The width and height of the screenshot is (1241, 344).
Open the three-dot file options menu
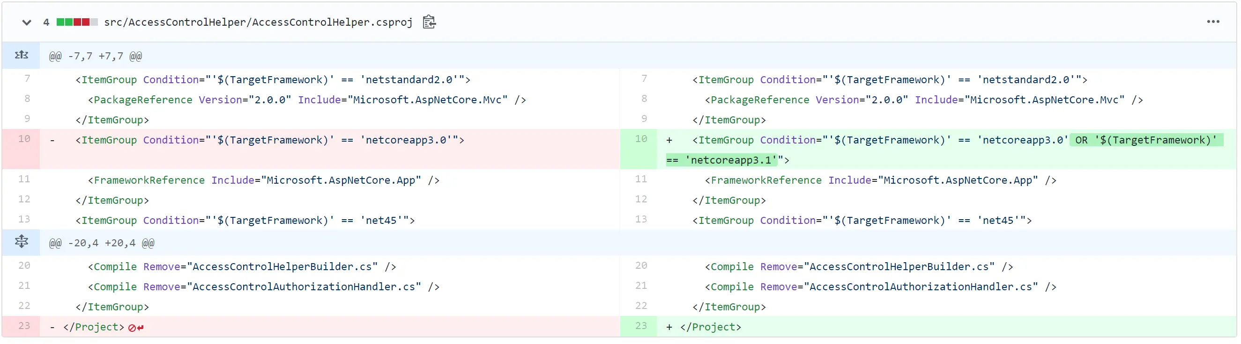1212,22
